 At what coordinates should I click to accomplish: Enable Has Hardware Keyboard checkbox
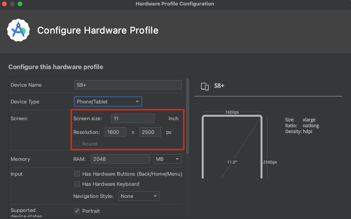(77, 184)
